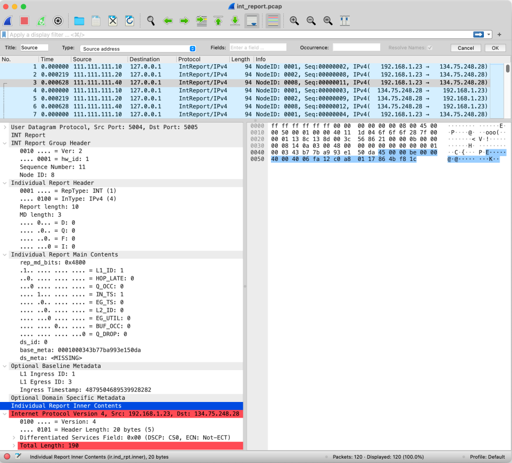Collapse INT Report Group Header
512x463 pixels.
click(5, 143)
